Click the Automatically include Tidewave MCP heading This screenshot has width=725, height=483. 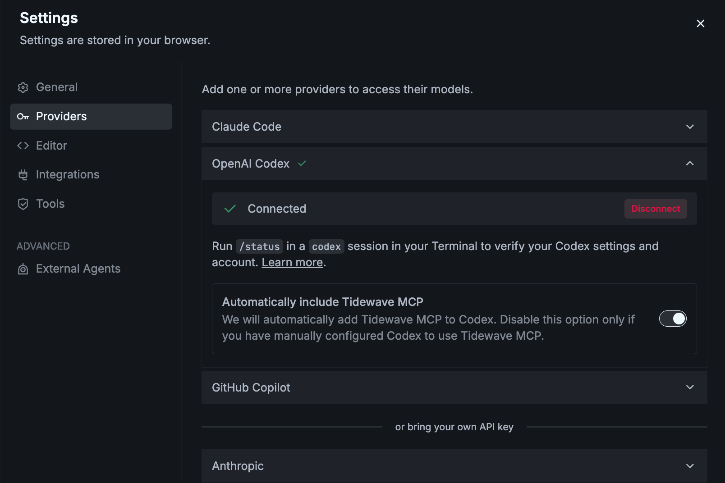322,302
